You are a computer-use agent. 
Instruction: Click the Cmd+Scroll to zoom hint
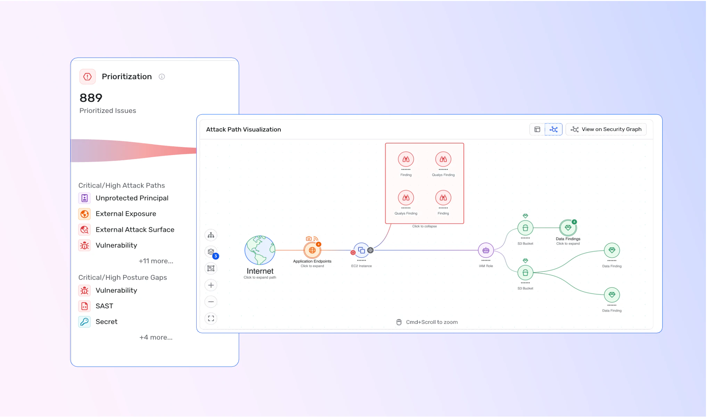point(427,322)
